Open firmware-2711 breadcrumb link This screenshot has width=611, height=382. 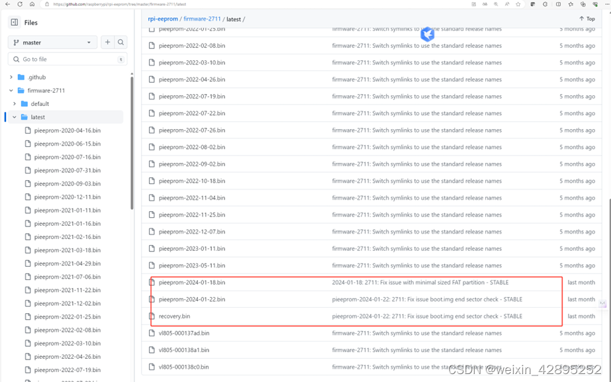point(202,19)
